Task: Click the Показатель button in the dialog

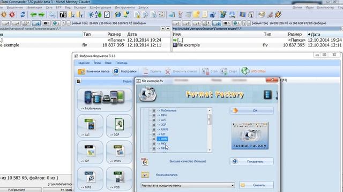Action: 251,162
